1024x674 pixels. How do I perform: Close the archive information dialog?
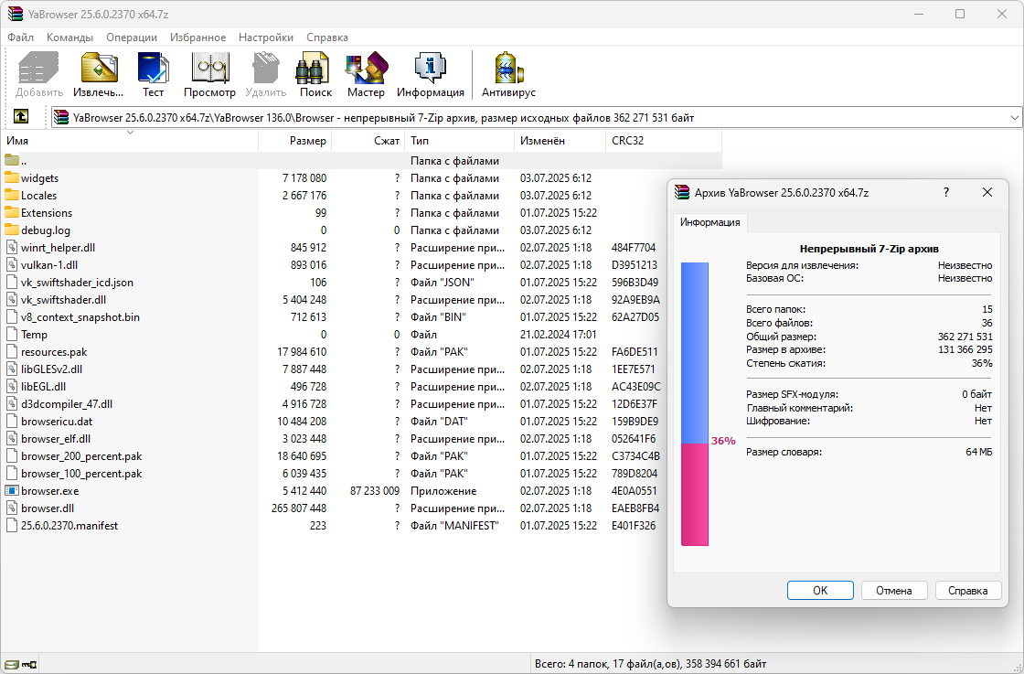click(987, 192)
